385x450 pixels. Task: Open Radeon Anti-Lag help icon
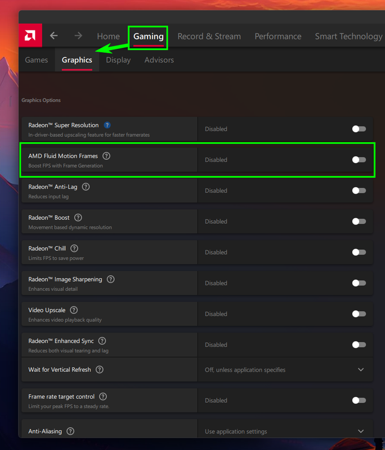(x=86, y=187)
